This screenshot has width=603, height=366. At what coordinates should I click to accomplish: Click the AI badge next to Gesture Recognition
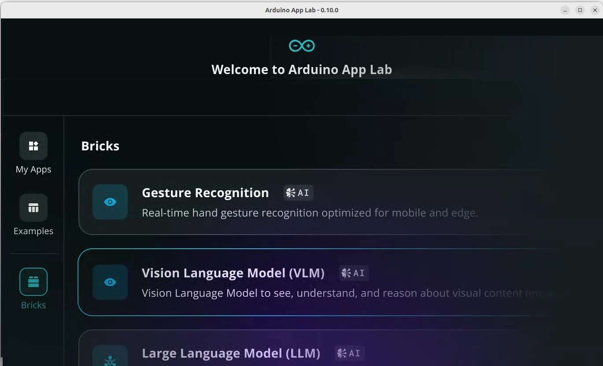pos(298,193)
